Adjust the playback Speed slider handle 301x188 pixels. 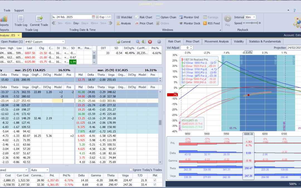point(257,23)
